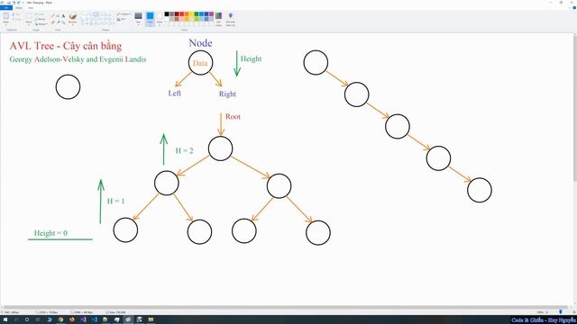
Task: Adjust the zoom slider in status bar
Action: point(561,312)
